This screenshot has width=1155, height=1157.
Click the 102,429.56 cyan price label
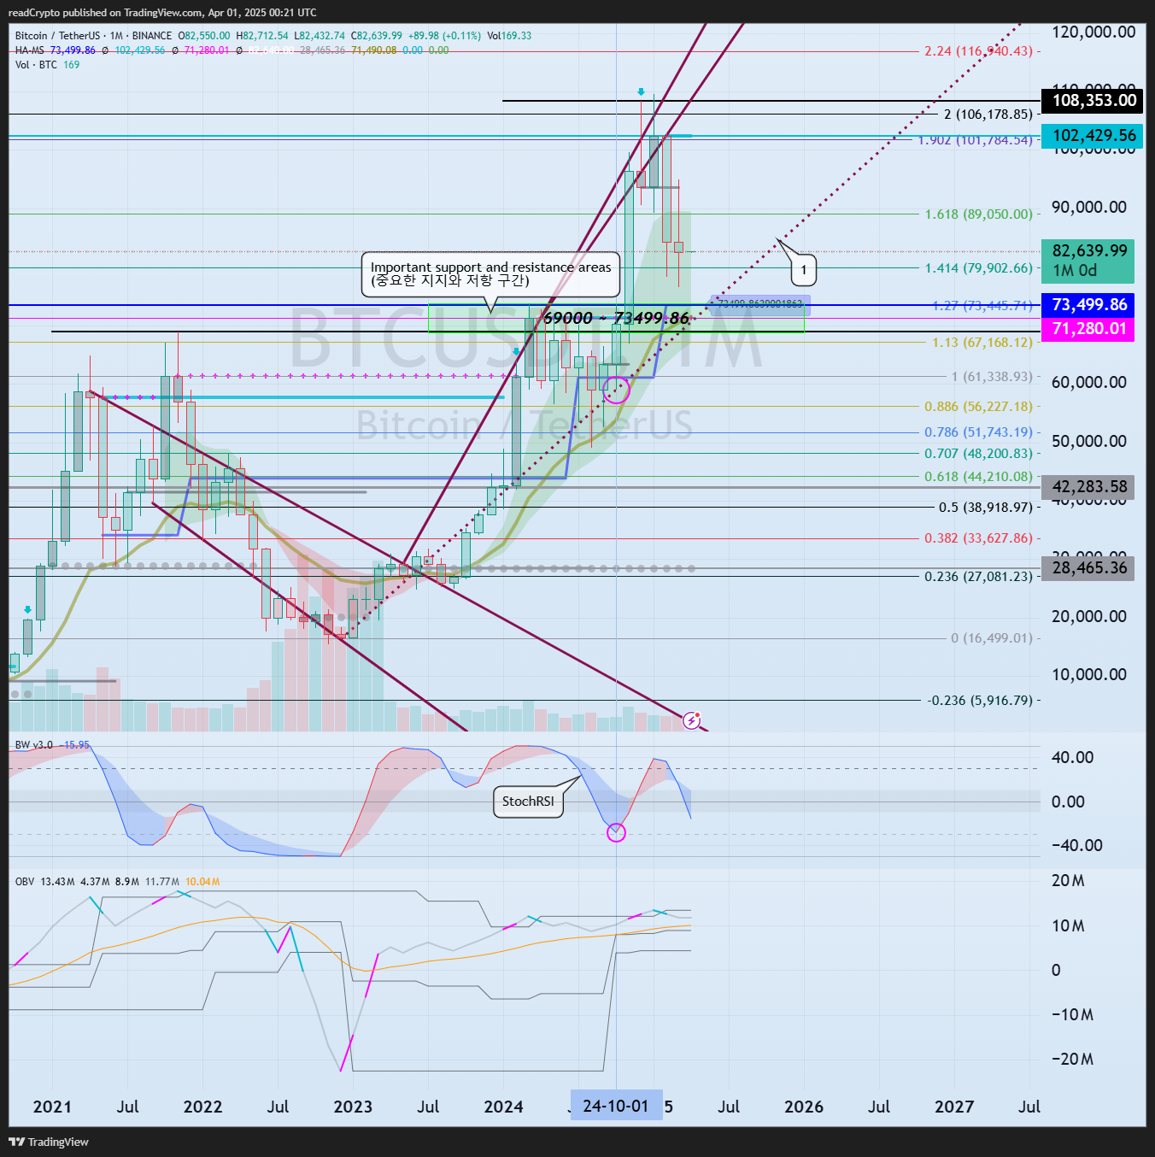pyautogui.click(x=1093, y=136)
